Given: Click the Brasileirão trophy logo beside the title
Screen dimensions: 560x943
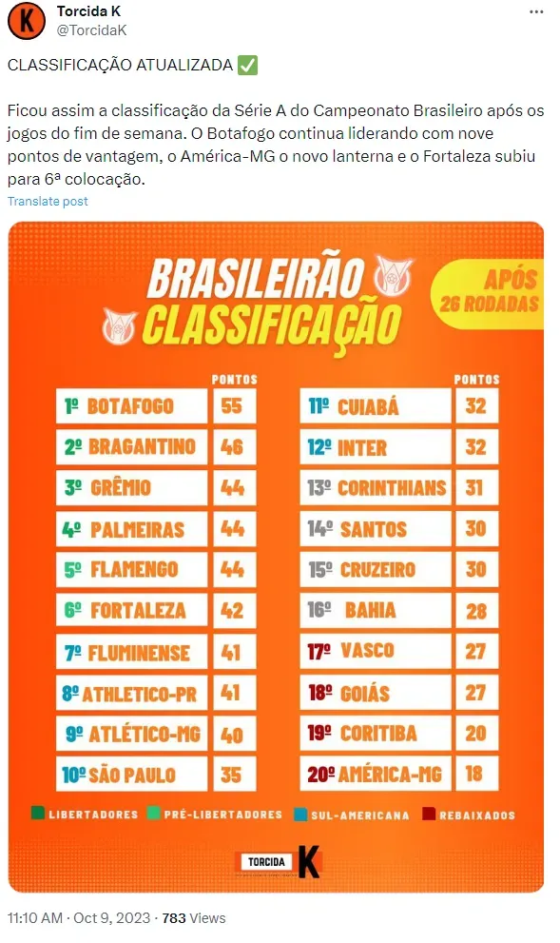Looking at the screenshot, I should (x=394, y=277).
